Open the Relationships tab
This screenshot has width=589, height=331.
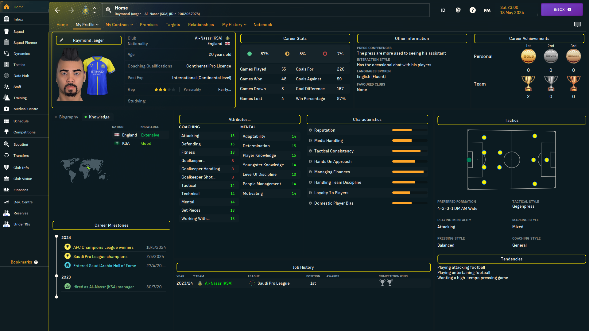tap(201, 25)
